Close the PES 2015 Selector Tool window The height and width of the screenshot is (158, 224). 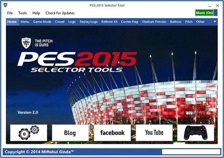point(218,6)
